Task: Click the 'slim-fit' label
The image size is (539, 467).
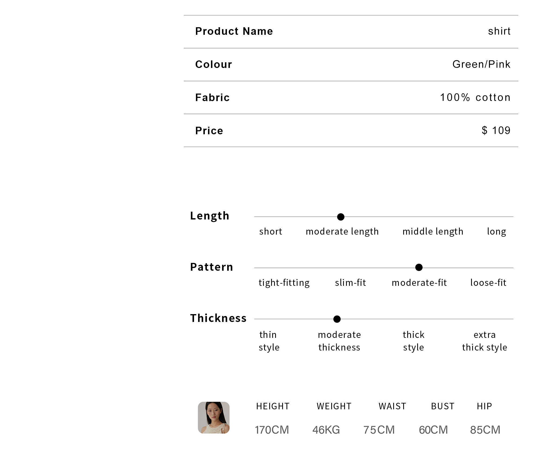Action: [350, 283]
